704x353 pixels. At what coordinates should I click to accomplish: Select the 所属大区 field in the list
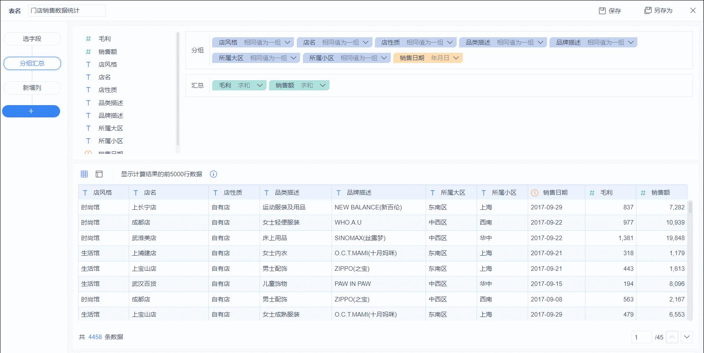(111, 128)
